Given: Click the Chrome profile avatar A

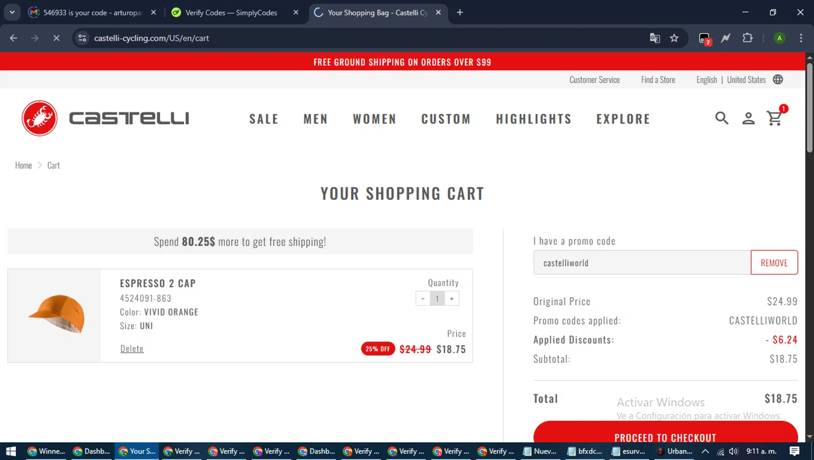Looking at the screenshot, I should pyautogui.click(x=779, y=38).
